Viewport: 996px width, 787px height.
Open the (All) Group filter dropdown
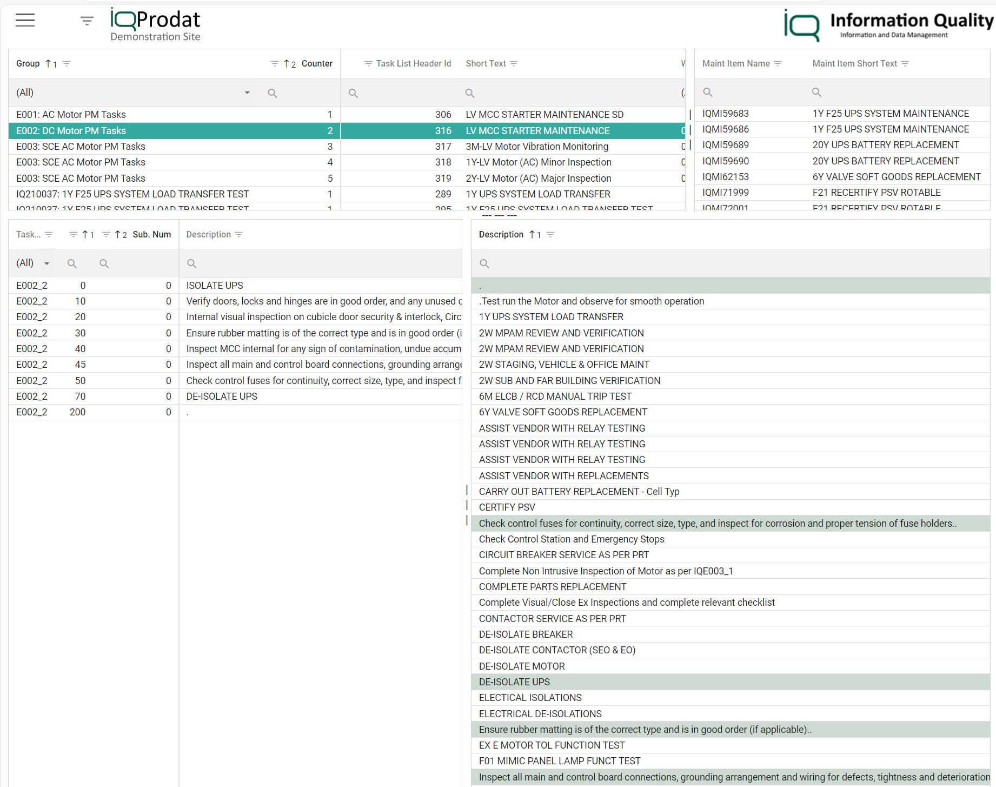click(x=247, y=92)
